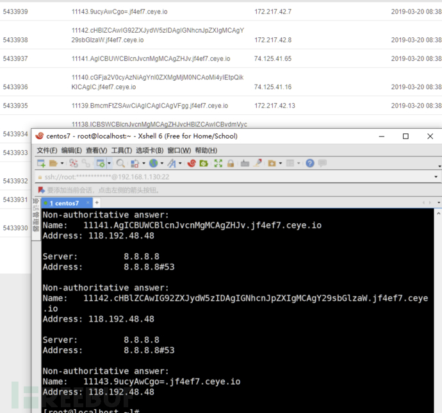Click the Font toolbar icon
The image size is (442, 413).
coord(172,163)
